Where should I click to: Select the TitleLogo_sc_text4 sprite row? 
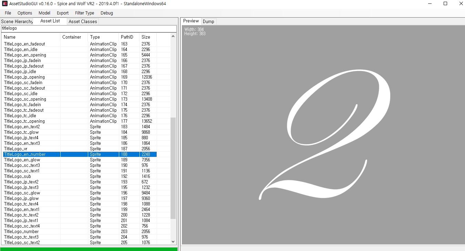pyautogui.click(x=80, y=226)
